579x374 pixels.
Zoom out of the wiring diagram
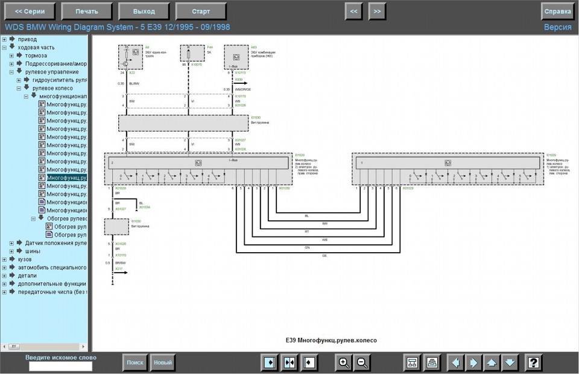pos(362,363)
